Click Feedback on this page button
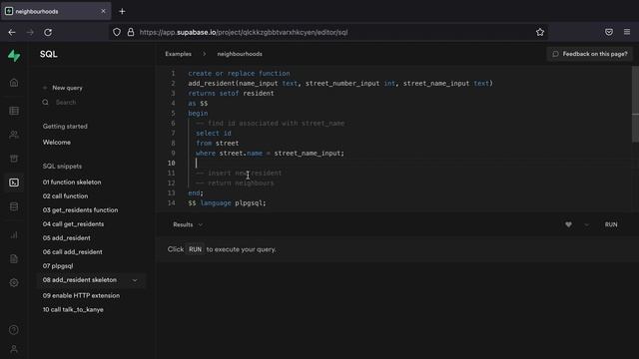 (590, 54)
